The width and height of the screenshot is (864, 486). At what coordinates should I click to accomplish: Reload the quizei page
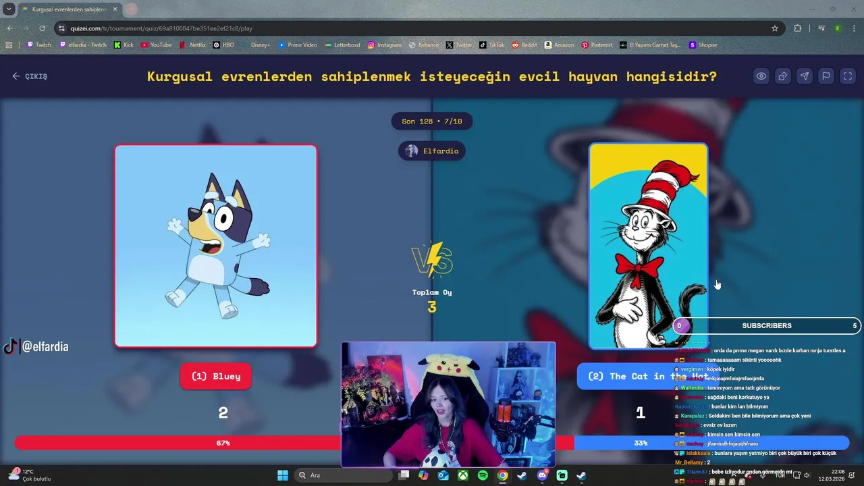pyautogui.click(x=42, y=28)
